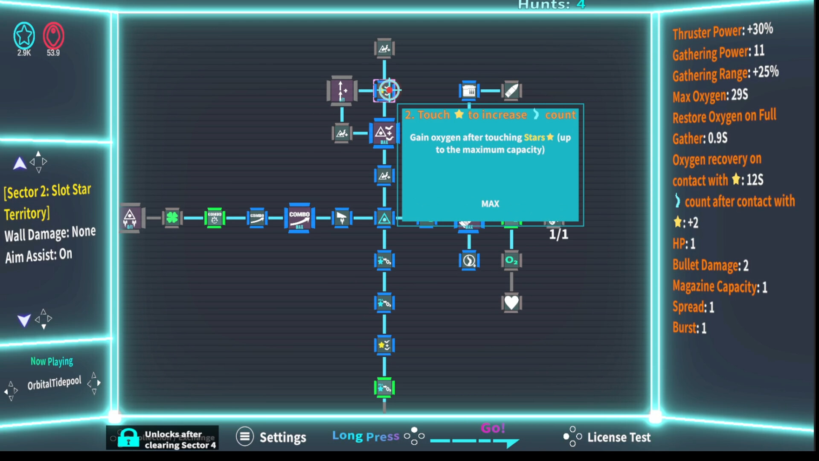819x461 pixels.
Task: Click the 'Gathering Range: +25%' stat
Action: [x=726, y=73]
